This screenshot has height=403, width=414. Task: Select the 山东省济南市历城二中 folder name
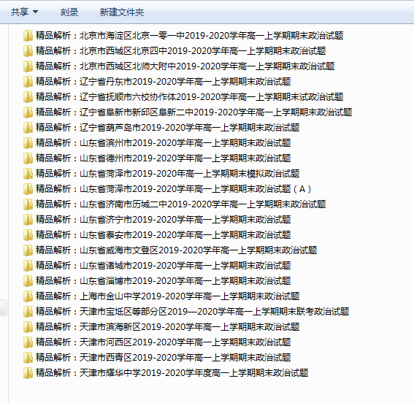click(x=180, y=204)
